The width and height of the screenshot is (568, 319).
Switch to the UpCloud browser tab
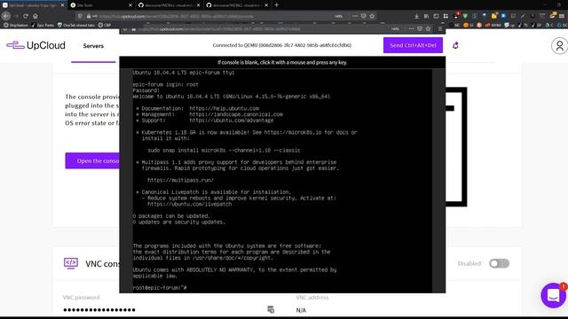33,5
